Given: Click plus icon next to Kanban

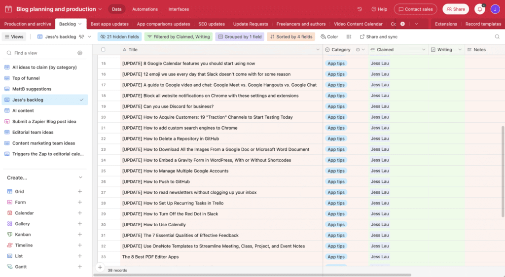Looking at the screenshot, I should coord(79,234).
